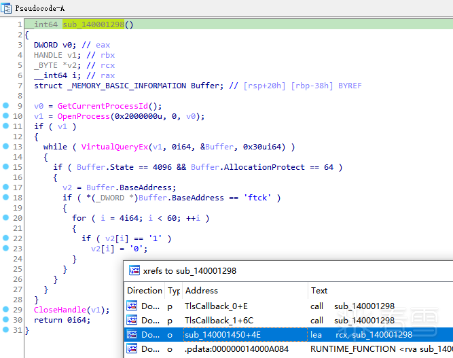The image size is (453, 358).
Task: Toggle the breakpoint dot on line 11
Action: click(x=6, y=126)
